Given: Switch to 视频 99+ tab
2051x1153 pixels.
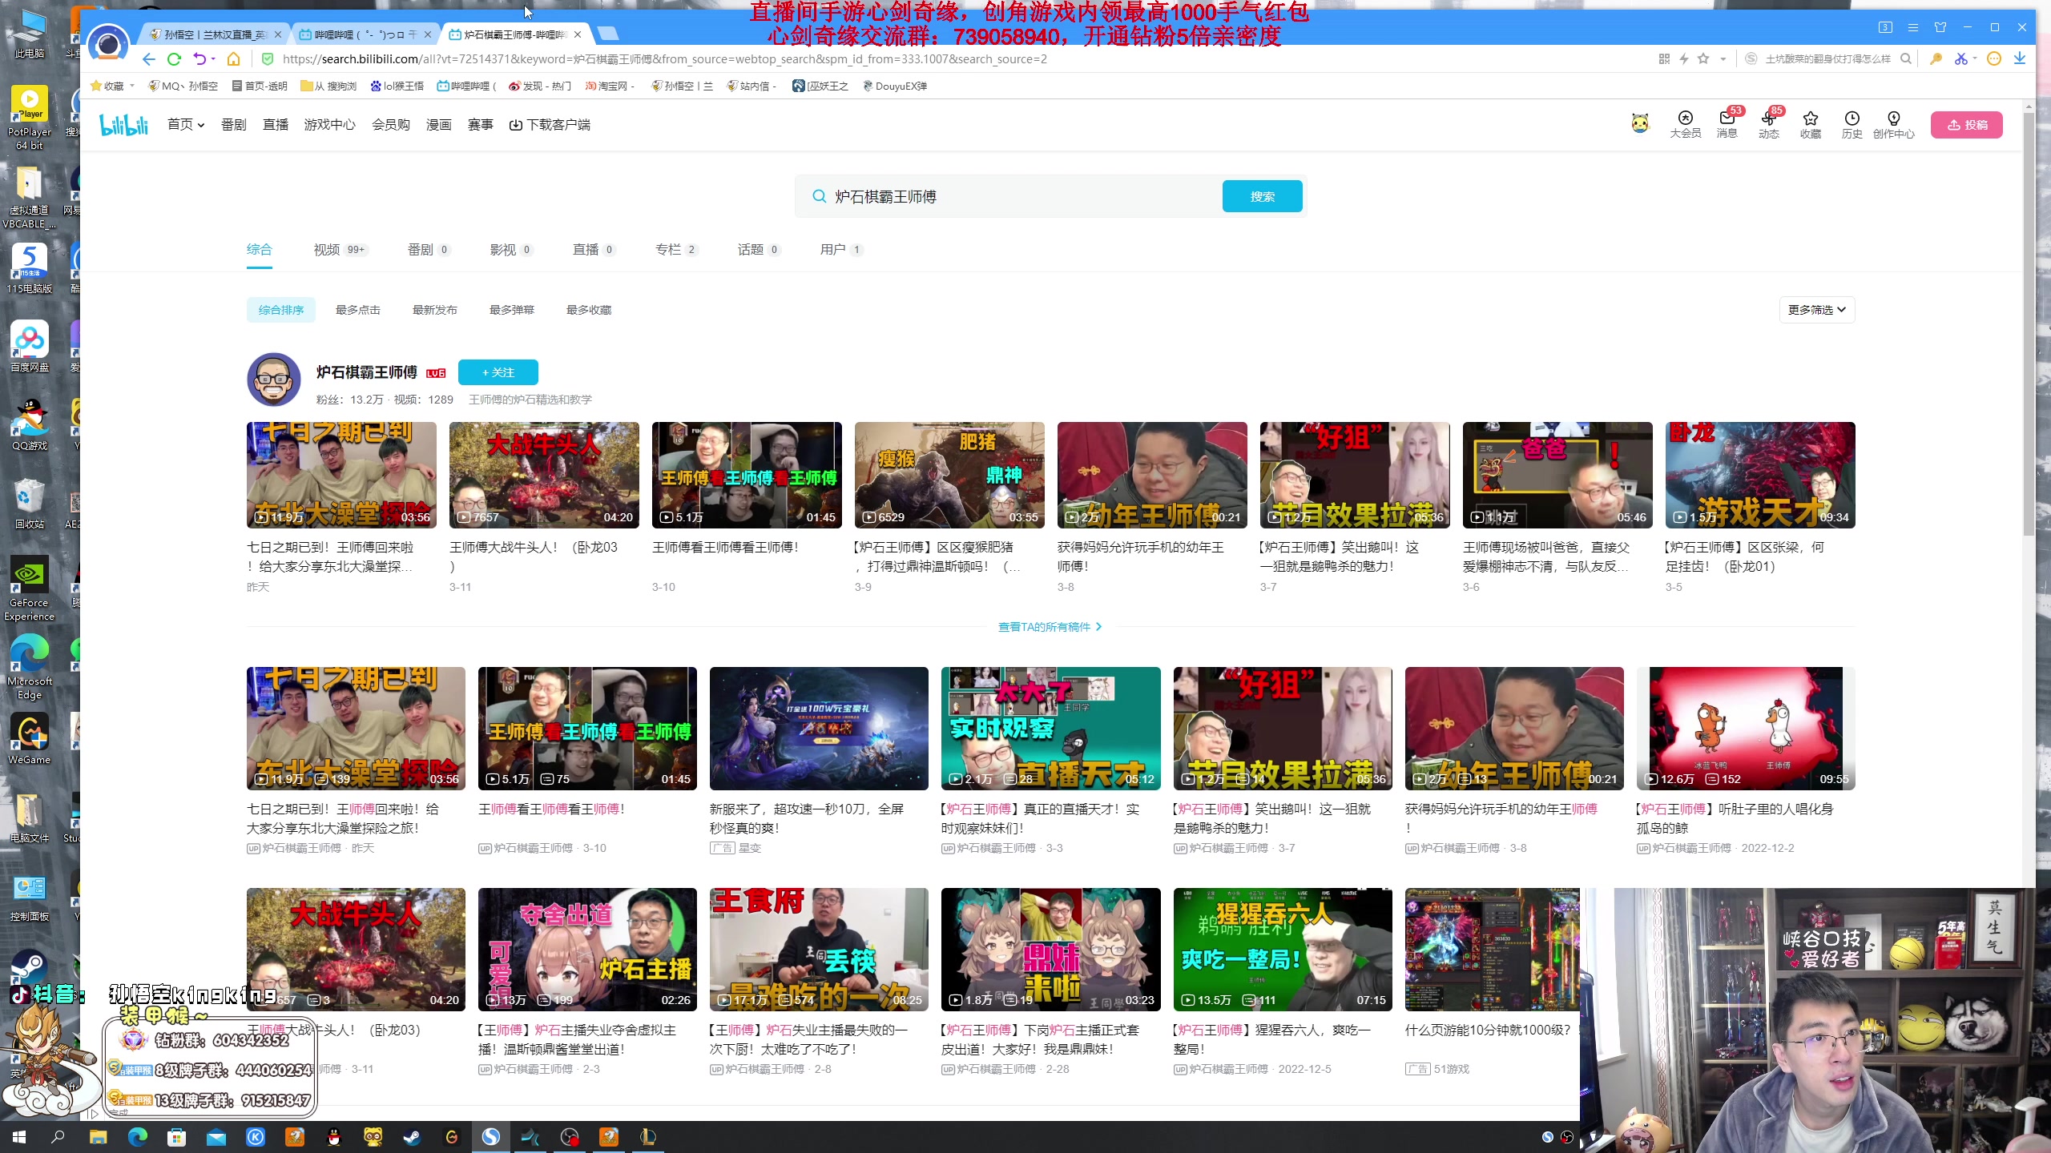Looking at the screenshot, I should click(340, 250).
